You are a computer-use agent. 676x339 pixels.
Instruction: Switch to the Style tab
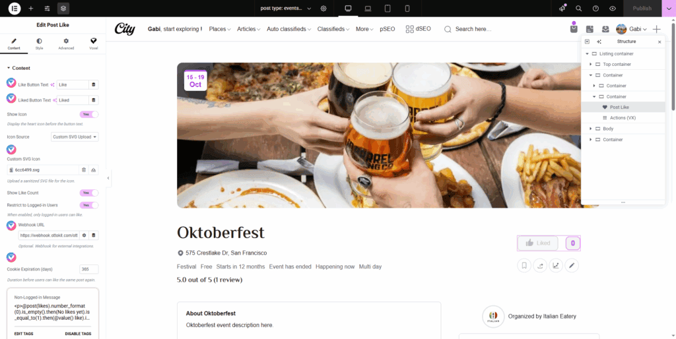39,44
